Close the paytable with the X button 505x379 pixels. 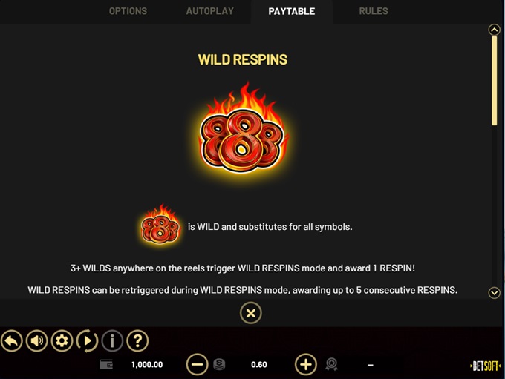pyautogui.click(x=251, y=313)
